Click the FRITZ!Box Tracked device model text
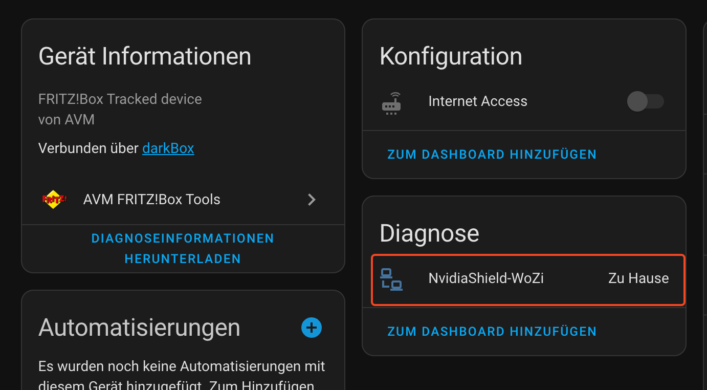Image resolution: width=707 pixels, height=390 pixels. 120,99
